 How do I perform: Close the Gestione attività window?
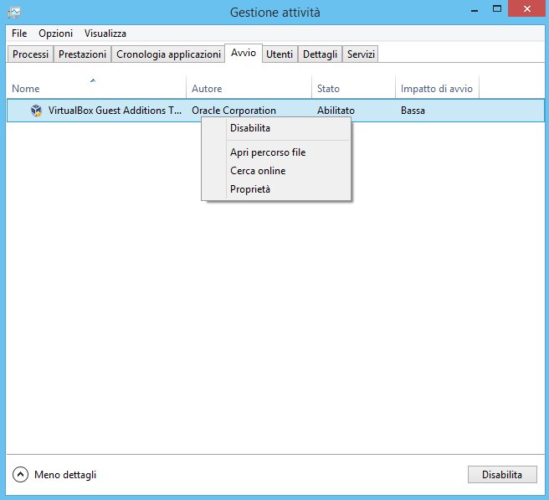pyautogui.click(x=527, y=8)
